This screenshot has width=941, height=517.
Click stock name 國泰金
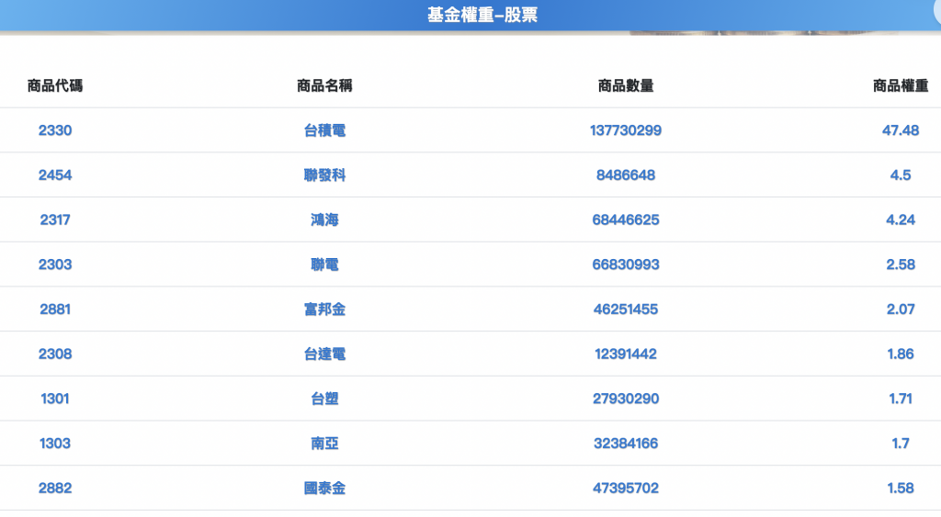click(324, 488)
